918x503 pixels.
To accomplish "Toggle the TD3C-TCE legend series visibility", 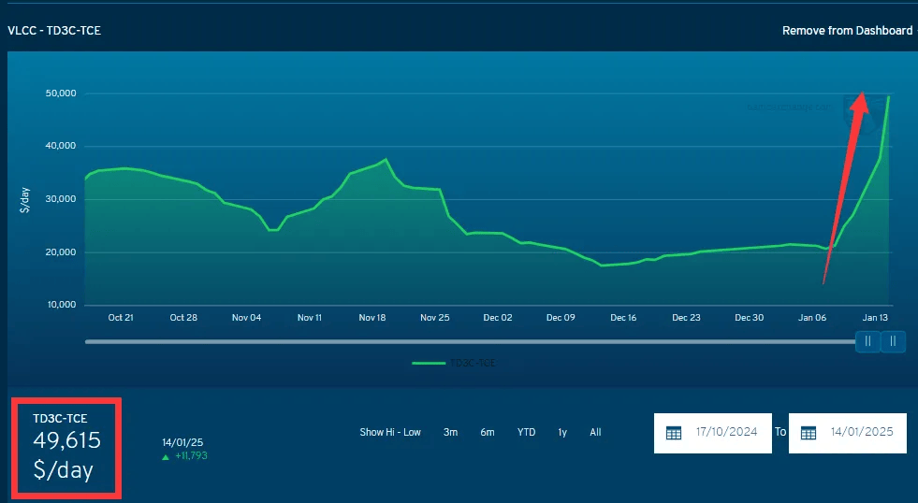I will pyautogui.click(x=454, y=363).
